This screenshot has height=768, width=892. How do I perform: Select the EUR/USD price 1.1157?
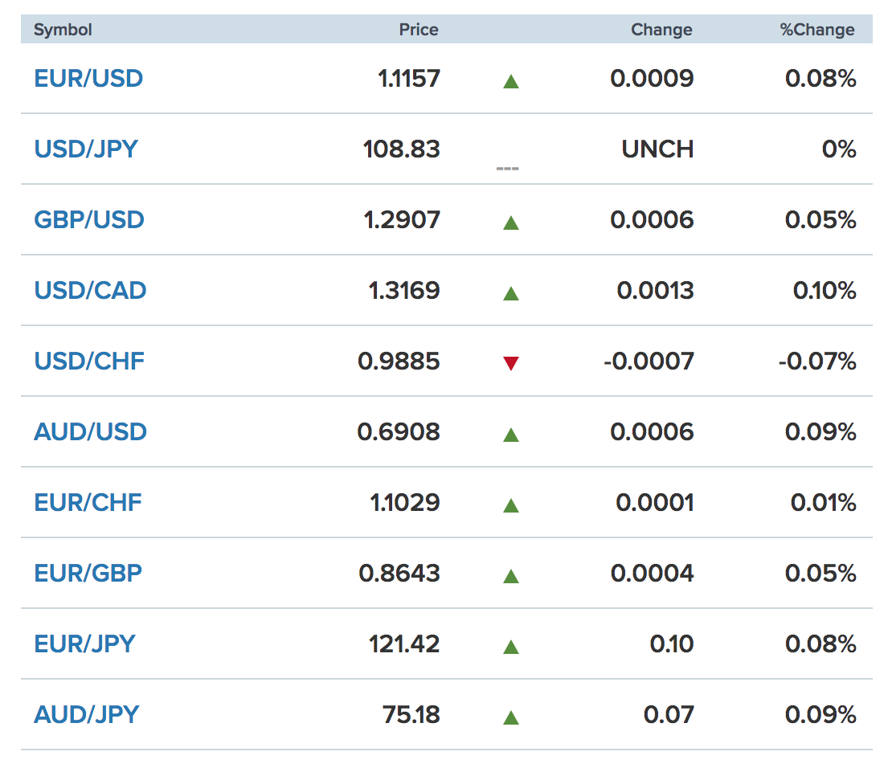pos(409,79)
